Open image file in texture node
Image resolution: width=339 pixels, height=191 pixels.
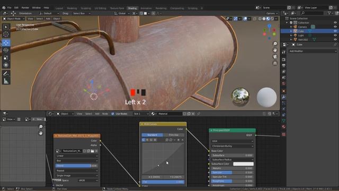(92, 151)
